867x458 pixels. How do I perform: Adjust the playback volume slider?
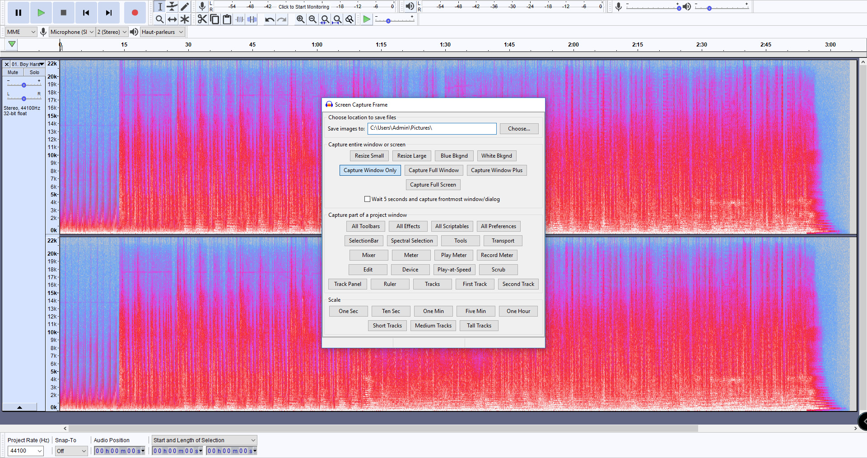click(x=722, y=8)
